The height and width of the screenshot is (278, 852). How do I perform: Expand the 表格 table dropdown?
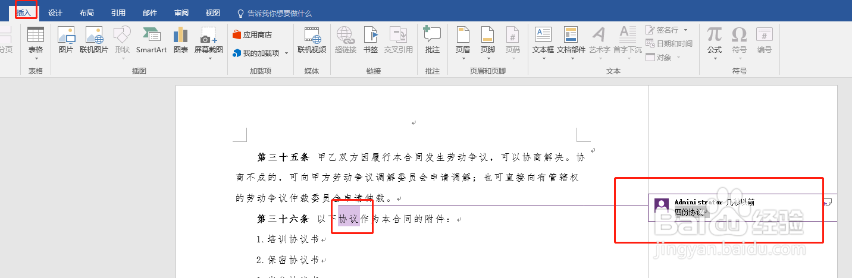[36, 58]
